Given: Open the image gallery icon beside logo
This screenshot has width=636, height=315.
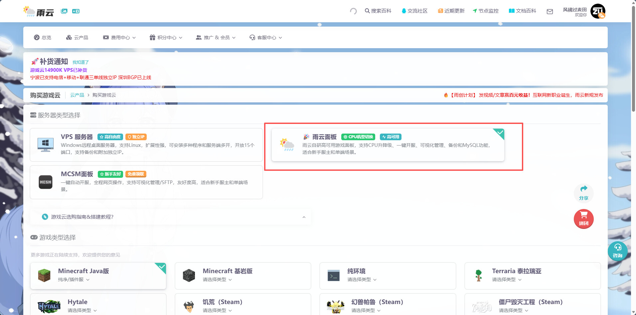Looking at the screenshot, I should click(x=64, y=11).
